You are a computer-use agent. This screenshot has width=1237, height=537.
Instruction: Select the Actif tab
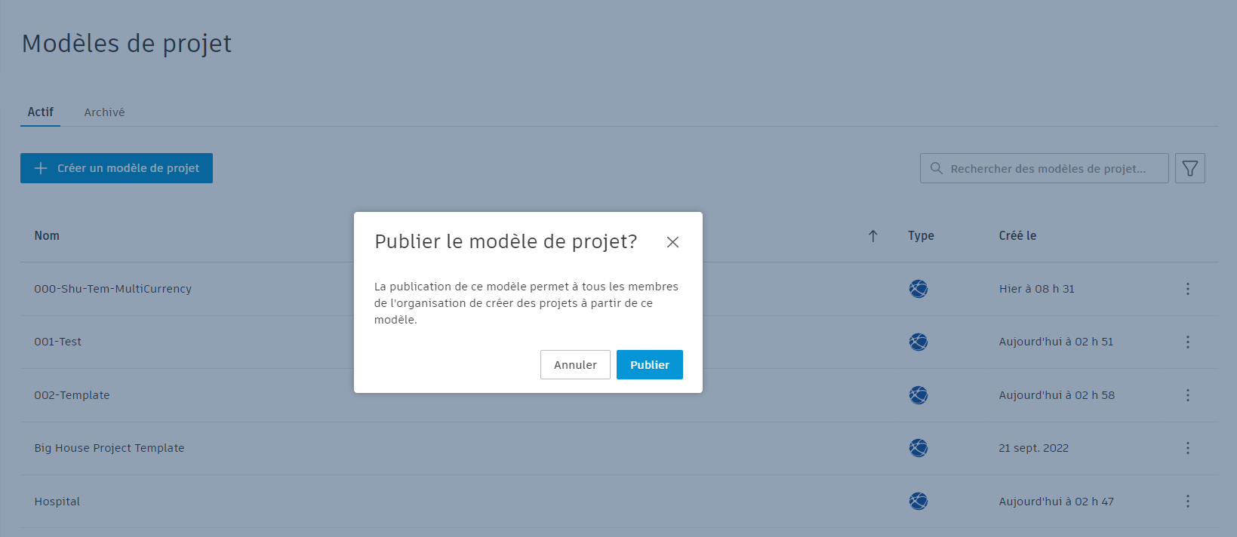(41, 112)
